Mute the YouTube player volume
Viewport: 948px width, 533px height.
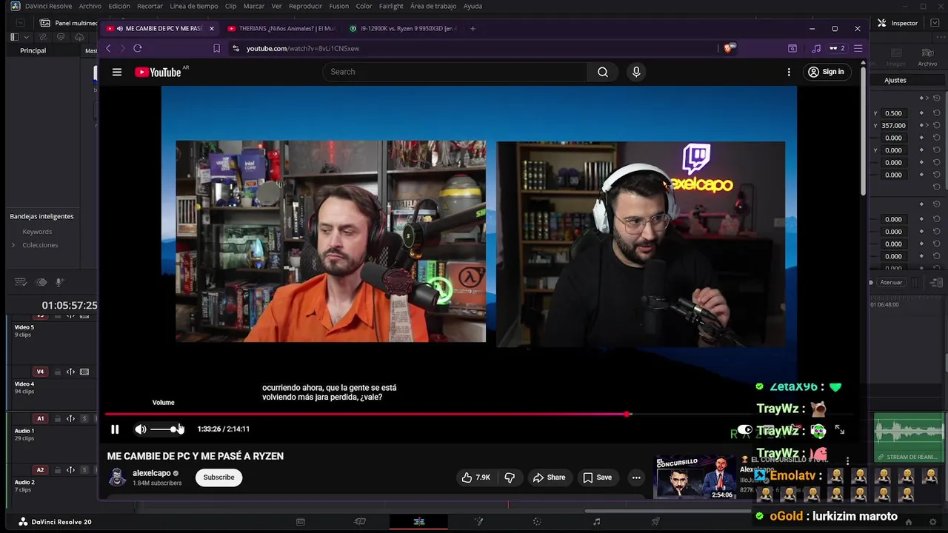click(140, 429)
